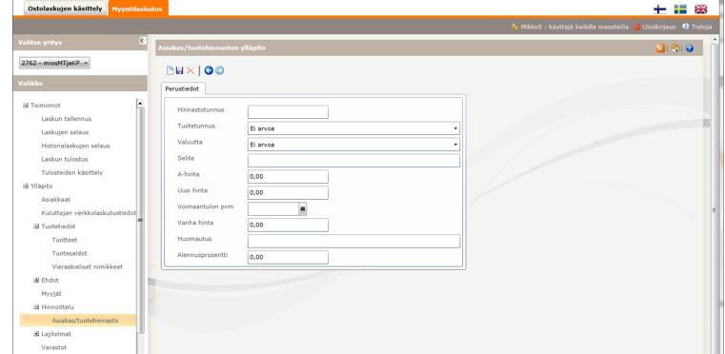This screenshot has width=725, height=354.
Task: Collapse the Toiminnot tree node
Action: 26,106
